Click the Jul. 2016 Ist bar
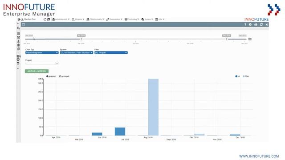 click(120, 132)
